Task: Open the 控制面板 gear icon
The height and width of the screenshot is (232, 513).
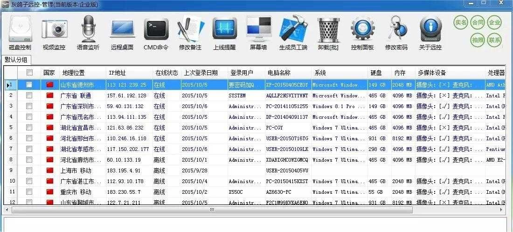Action: 362,30
